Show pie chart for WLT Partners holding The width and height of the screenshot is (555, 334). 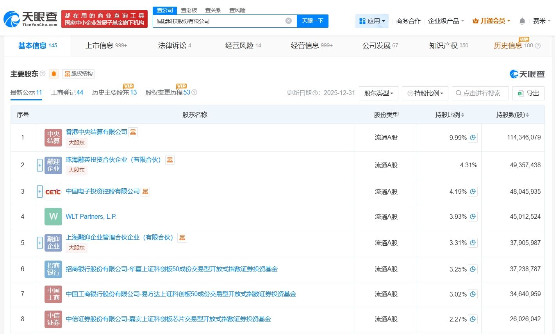tap(473, 216)
